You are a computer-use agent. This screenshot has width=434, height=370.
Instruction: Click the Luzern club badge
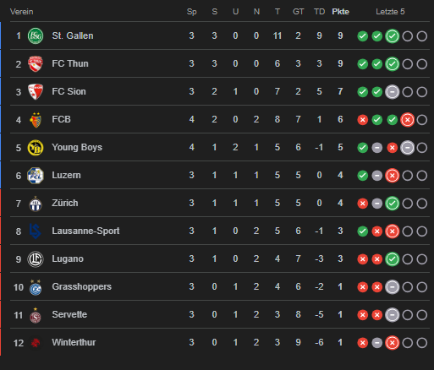pos(36,176)
